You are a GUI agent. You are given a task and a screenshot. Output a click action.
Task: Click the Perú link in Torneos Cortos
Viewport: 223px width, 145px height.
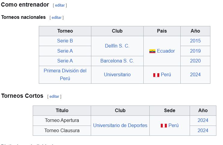pos(173,126)
